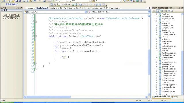Image resolution: width=184 pixels, height=103 pixels.
Task: Select the Solution Explorer bottom tab
Action: [161, 96]
